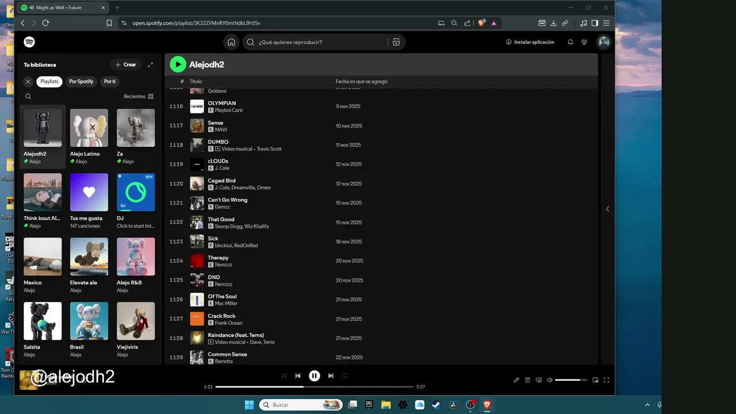This screenshot has width=736, height=414.
Task: Select the Por Spotify filter chip
Action: pyautogui.click(x=81, y=82)
